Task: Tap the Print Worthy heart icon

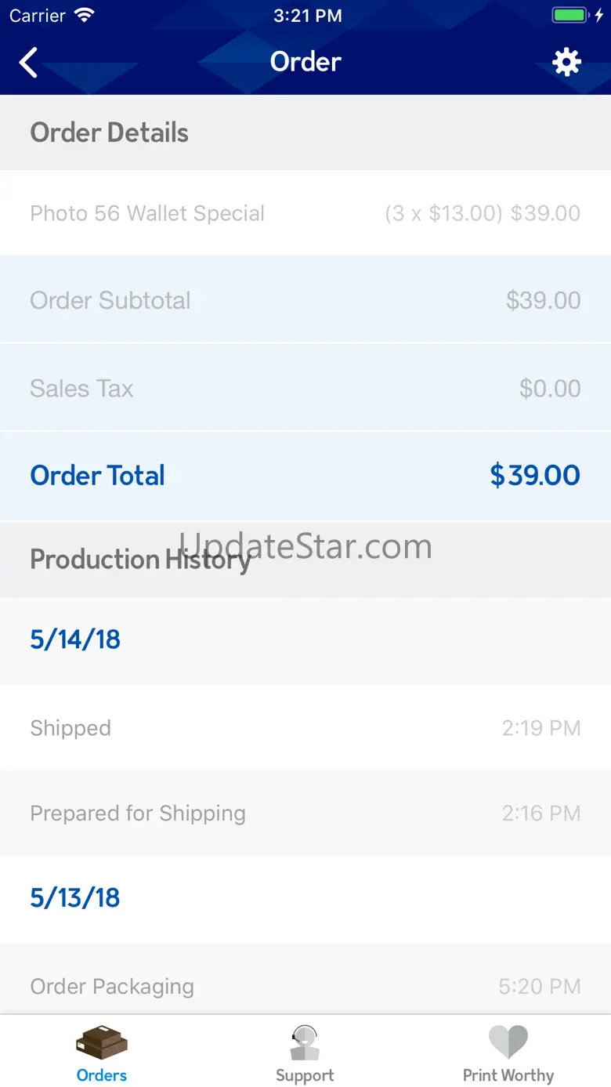Action: pos(508,1042)
